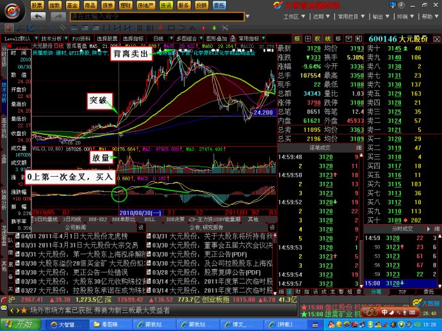Click the window-layout toolbar icon
The image size is (442, 331).
click(x=348, y=38)
